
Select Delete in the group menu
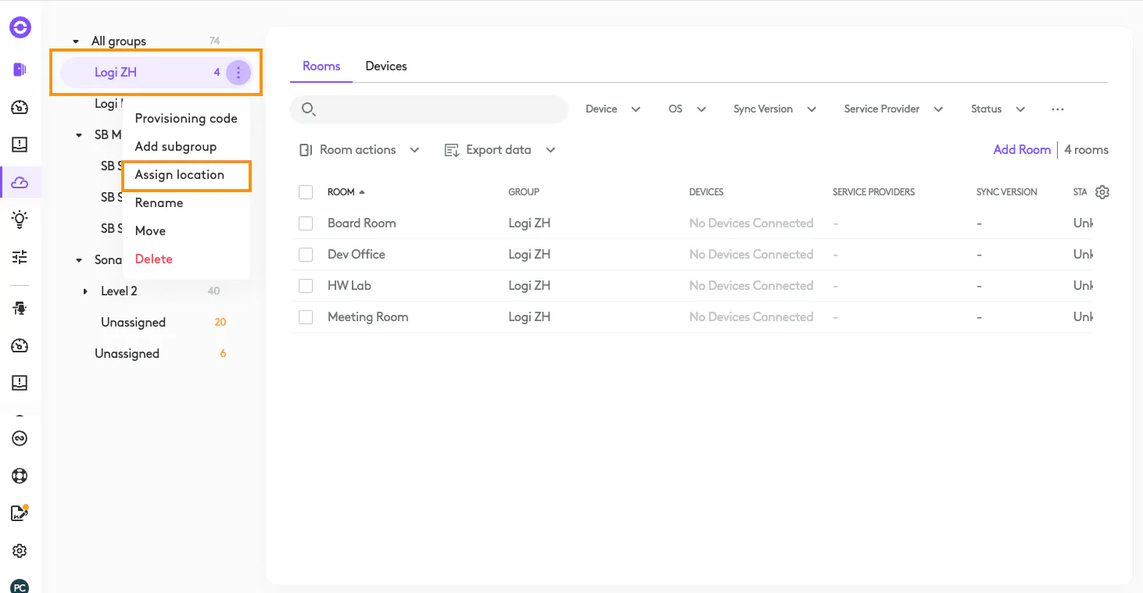pyautogui.click(x=154, y=259)
